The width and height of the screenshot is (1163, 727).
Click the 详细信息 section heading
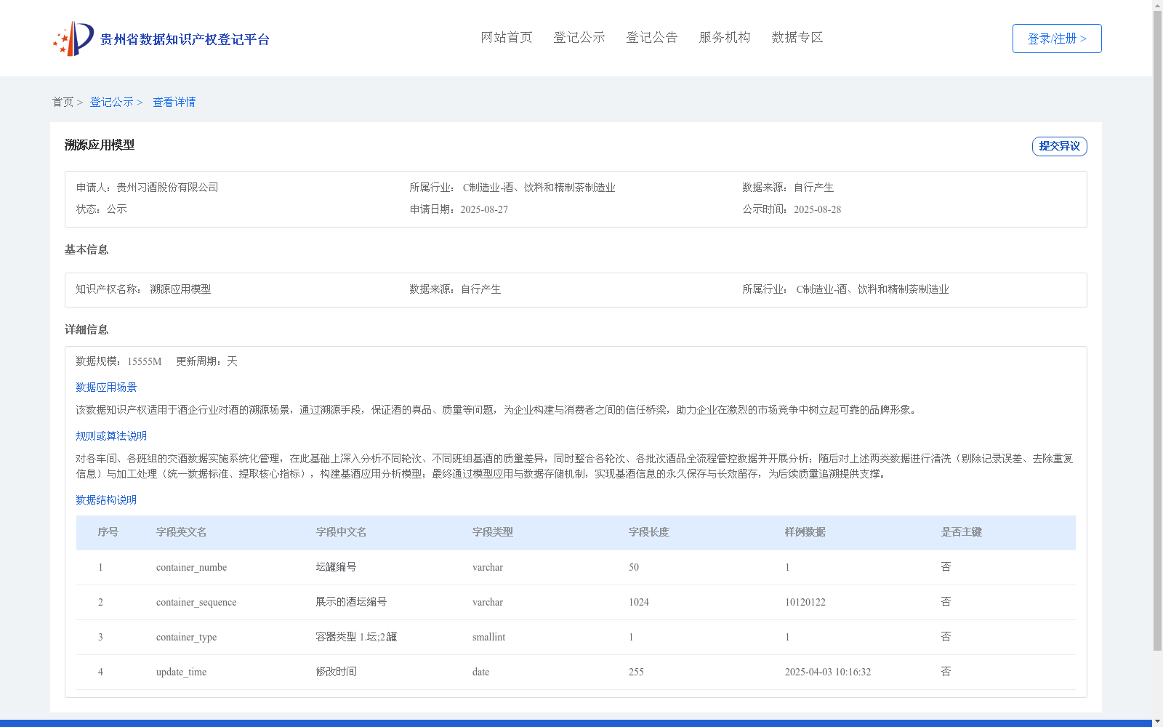click(x=86, y=330)
